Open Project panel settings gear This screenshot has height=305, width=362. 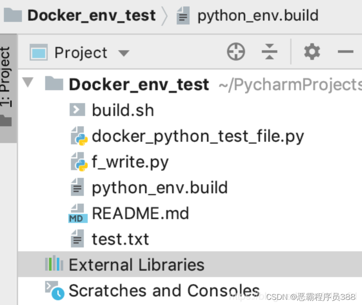312,52
